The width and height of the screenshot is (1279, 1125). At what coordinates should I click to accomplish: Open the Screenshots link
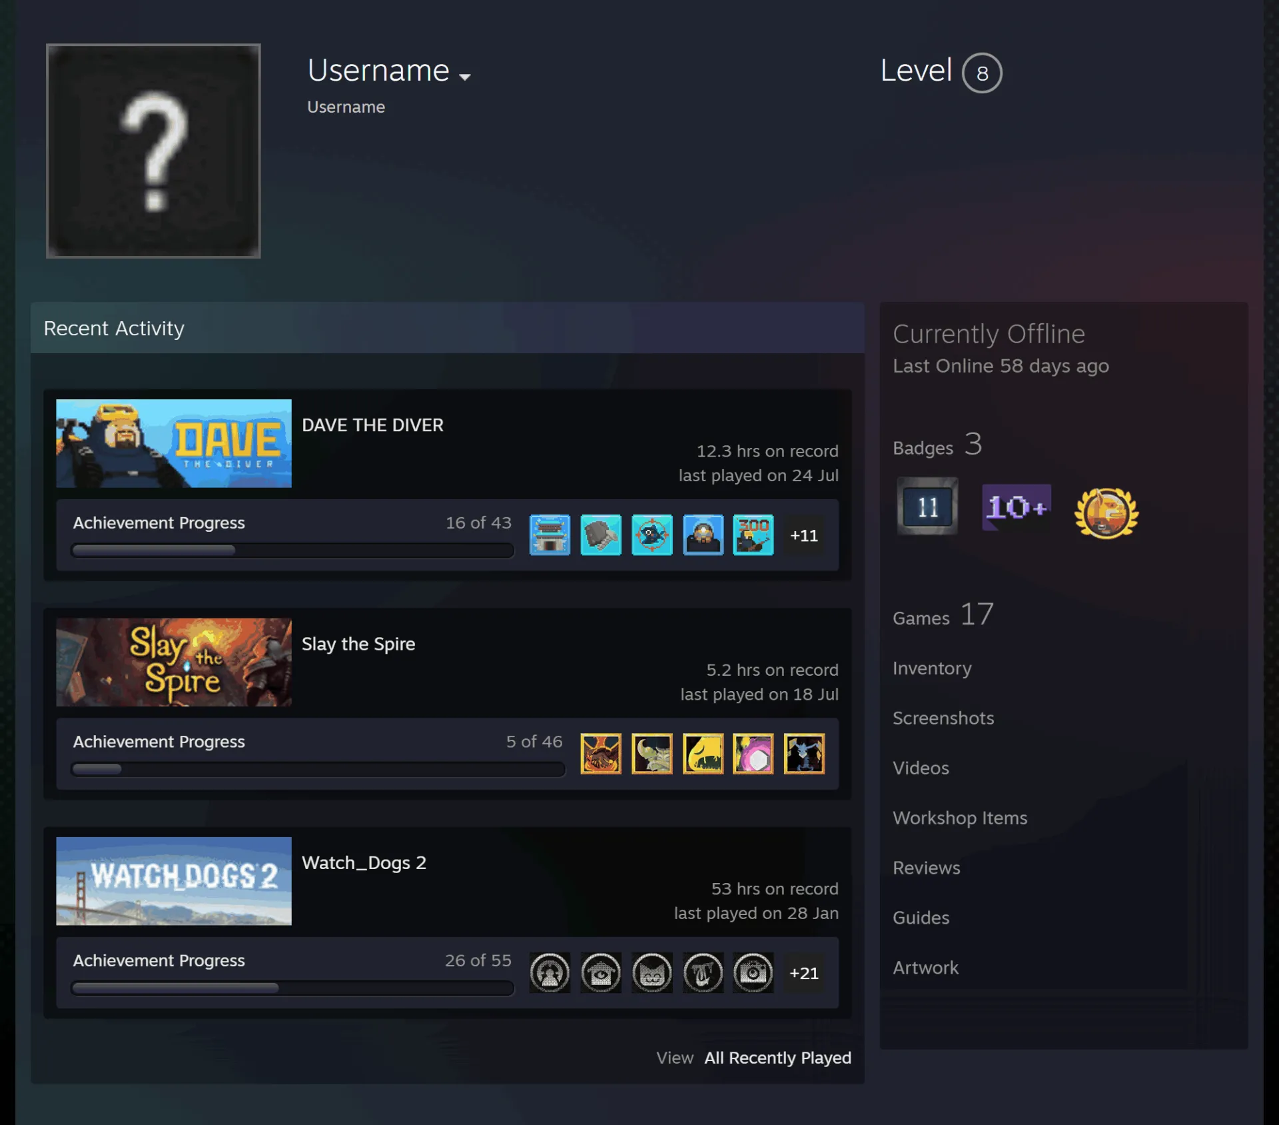(x=943, y=718)
